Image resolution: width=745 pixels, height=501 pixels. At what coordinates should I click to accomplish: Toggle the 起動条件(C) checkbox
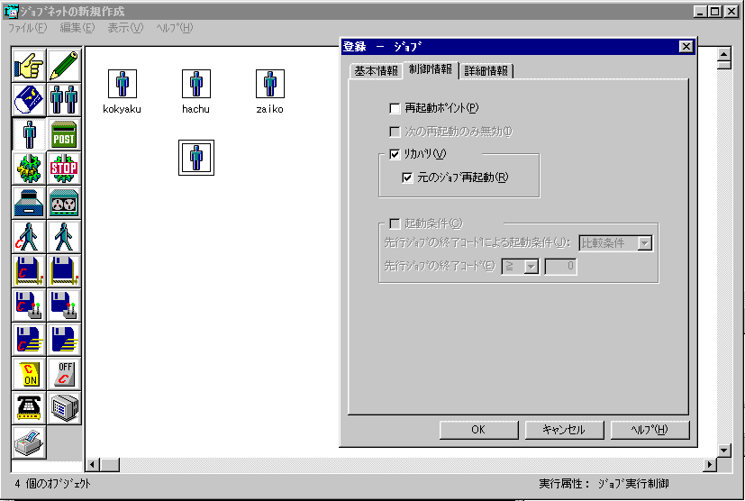395,223
